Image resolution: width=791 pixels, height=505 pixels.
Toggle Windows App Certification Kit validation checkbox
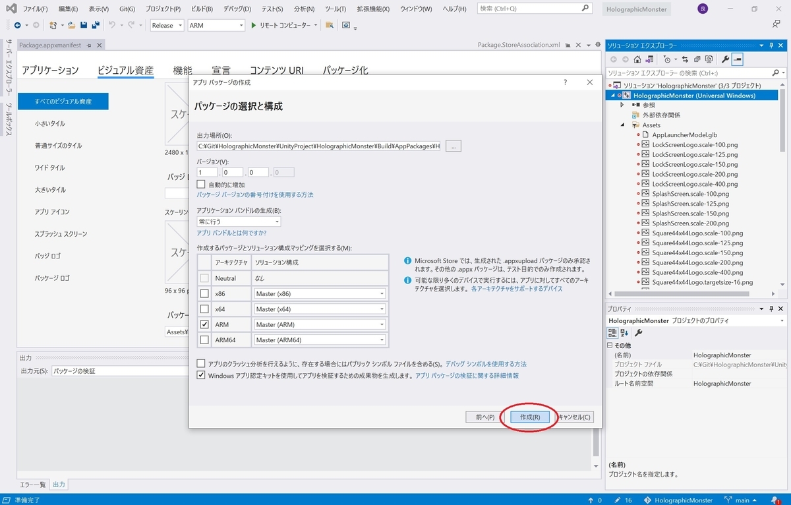pos(202,375)
